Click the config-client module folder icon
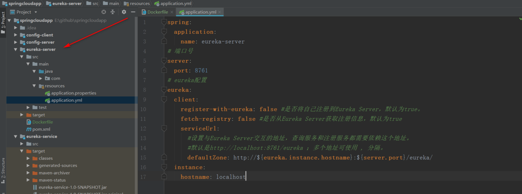This screenshot has width=522, height=194. pos(22,35)
